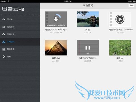The height and width of the screenshot is (102, 136).
Task: Open the 湖.jpg lake thumbnail
Action: [x=88, y=19]
